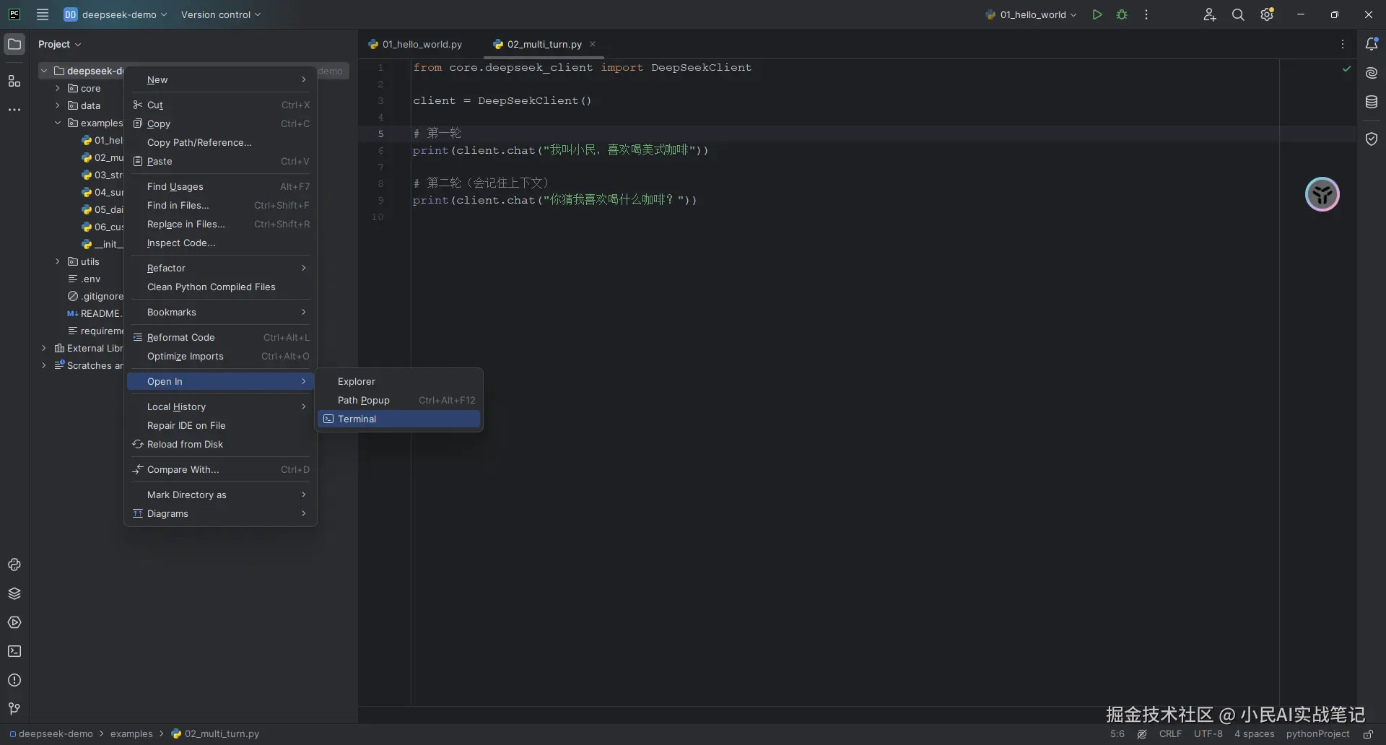Collapse the deepseek-demo root folder
This screenshot has height=745, width=1386.
click(x=44, y=71)
